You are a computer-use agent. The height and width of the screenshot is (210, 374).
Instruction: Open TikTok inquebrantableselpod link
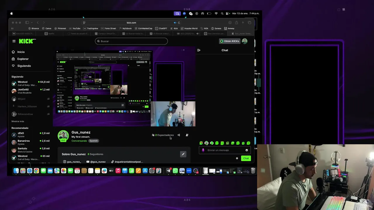(127, 162)
